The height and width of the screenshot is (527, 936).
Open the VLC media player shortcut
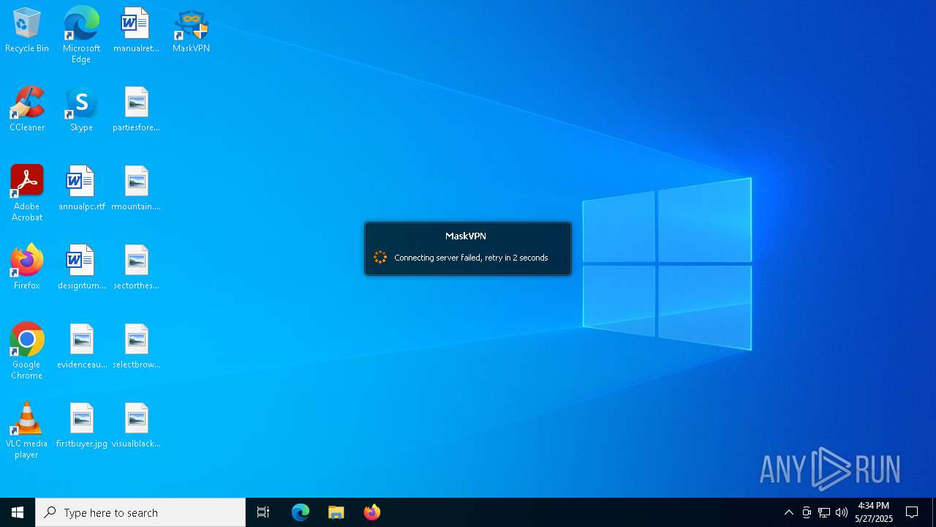[27, 430]
